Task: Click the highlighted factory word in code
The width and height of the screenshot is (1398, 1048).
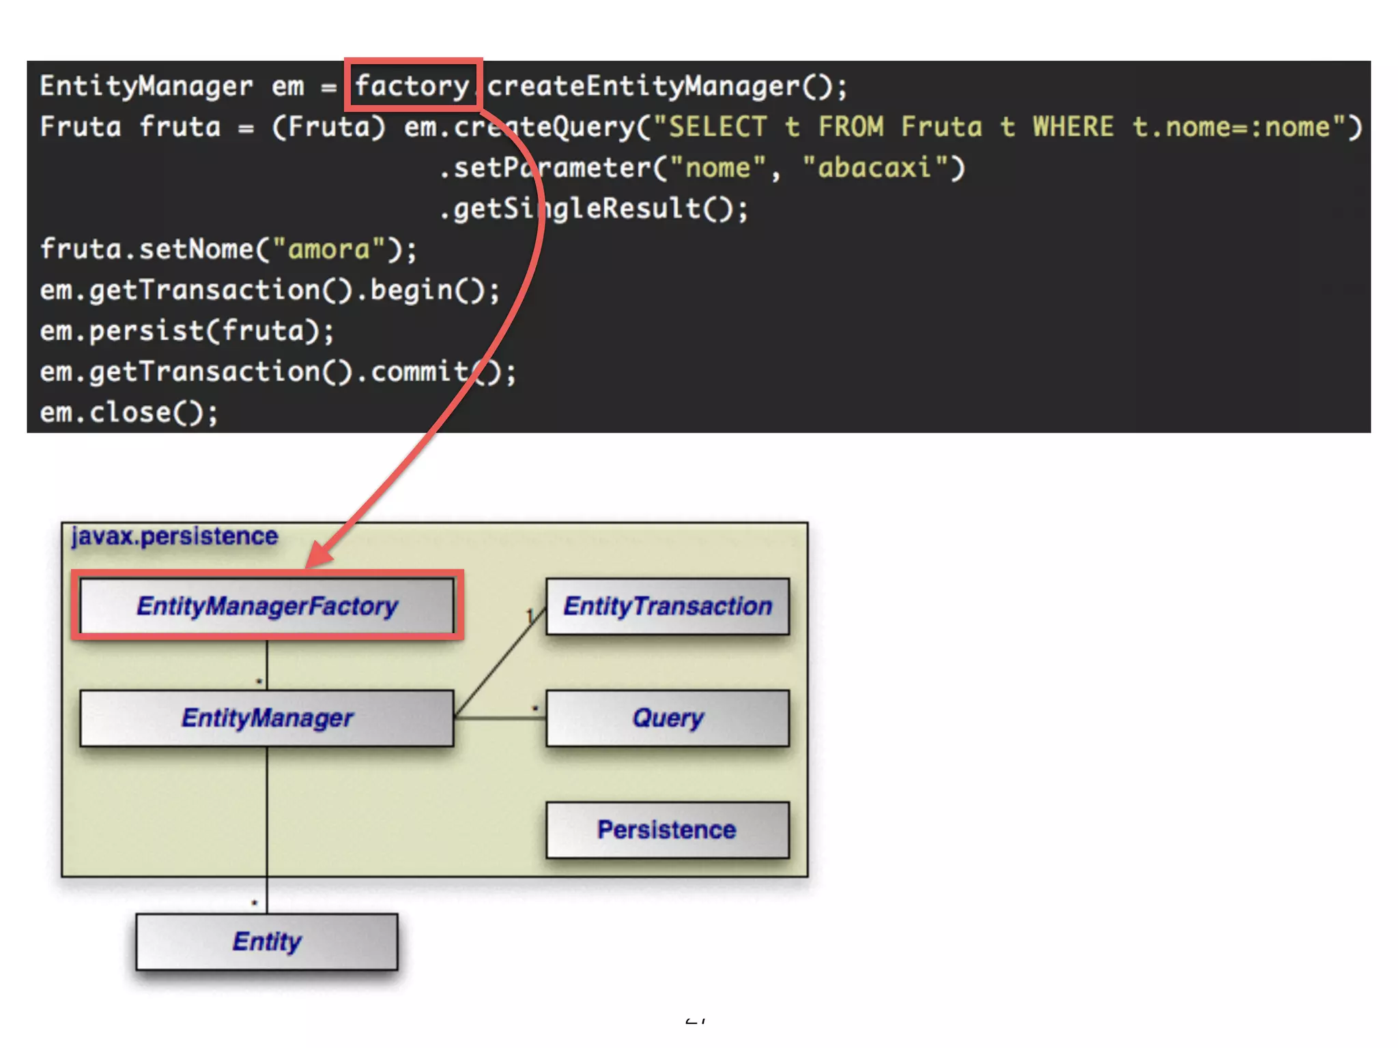Action: click(412, 86)
